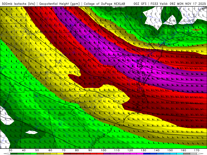Click the 'College of DuPage NEXLAB' label
This screenshot has height=155, width=207.
[105, 4]
